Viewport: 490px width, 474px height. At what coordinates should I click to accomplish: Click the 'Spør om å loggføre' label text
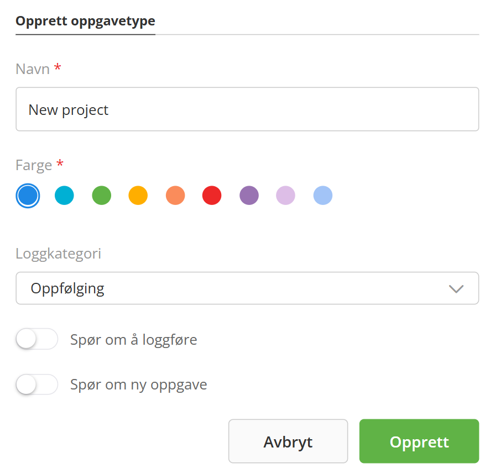click(x=133, y=339)
